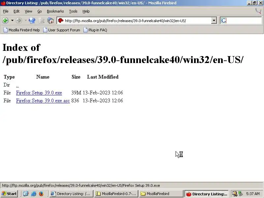The height and width of the screenshot is (198, 264).
Task: Click first system tray icon
Action: [234, 194]
